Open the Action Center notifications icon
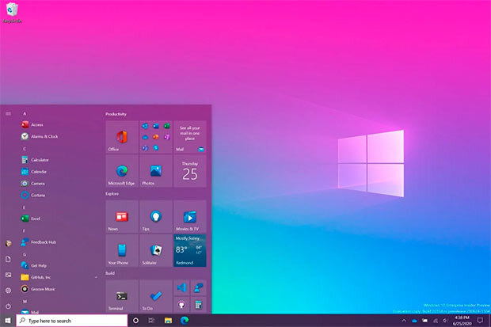The image size is (491, 327). click(480, 321)
